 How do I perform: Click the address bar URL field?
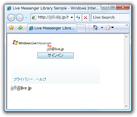point(53,18)
